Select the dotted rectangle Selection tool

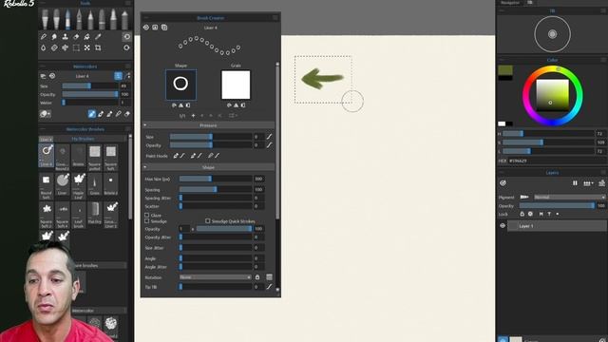pyautogui.click(x=76, y=47)
